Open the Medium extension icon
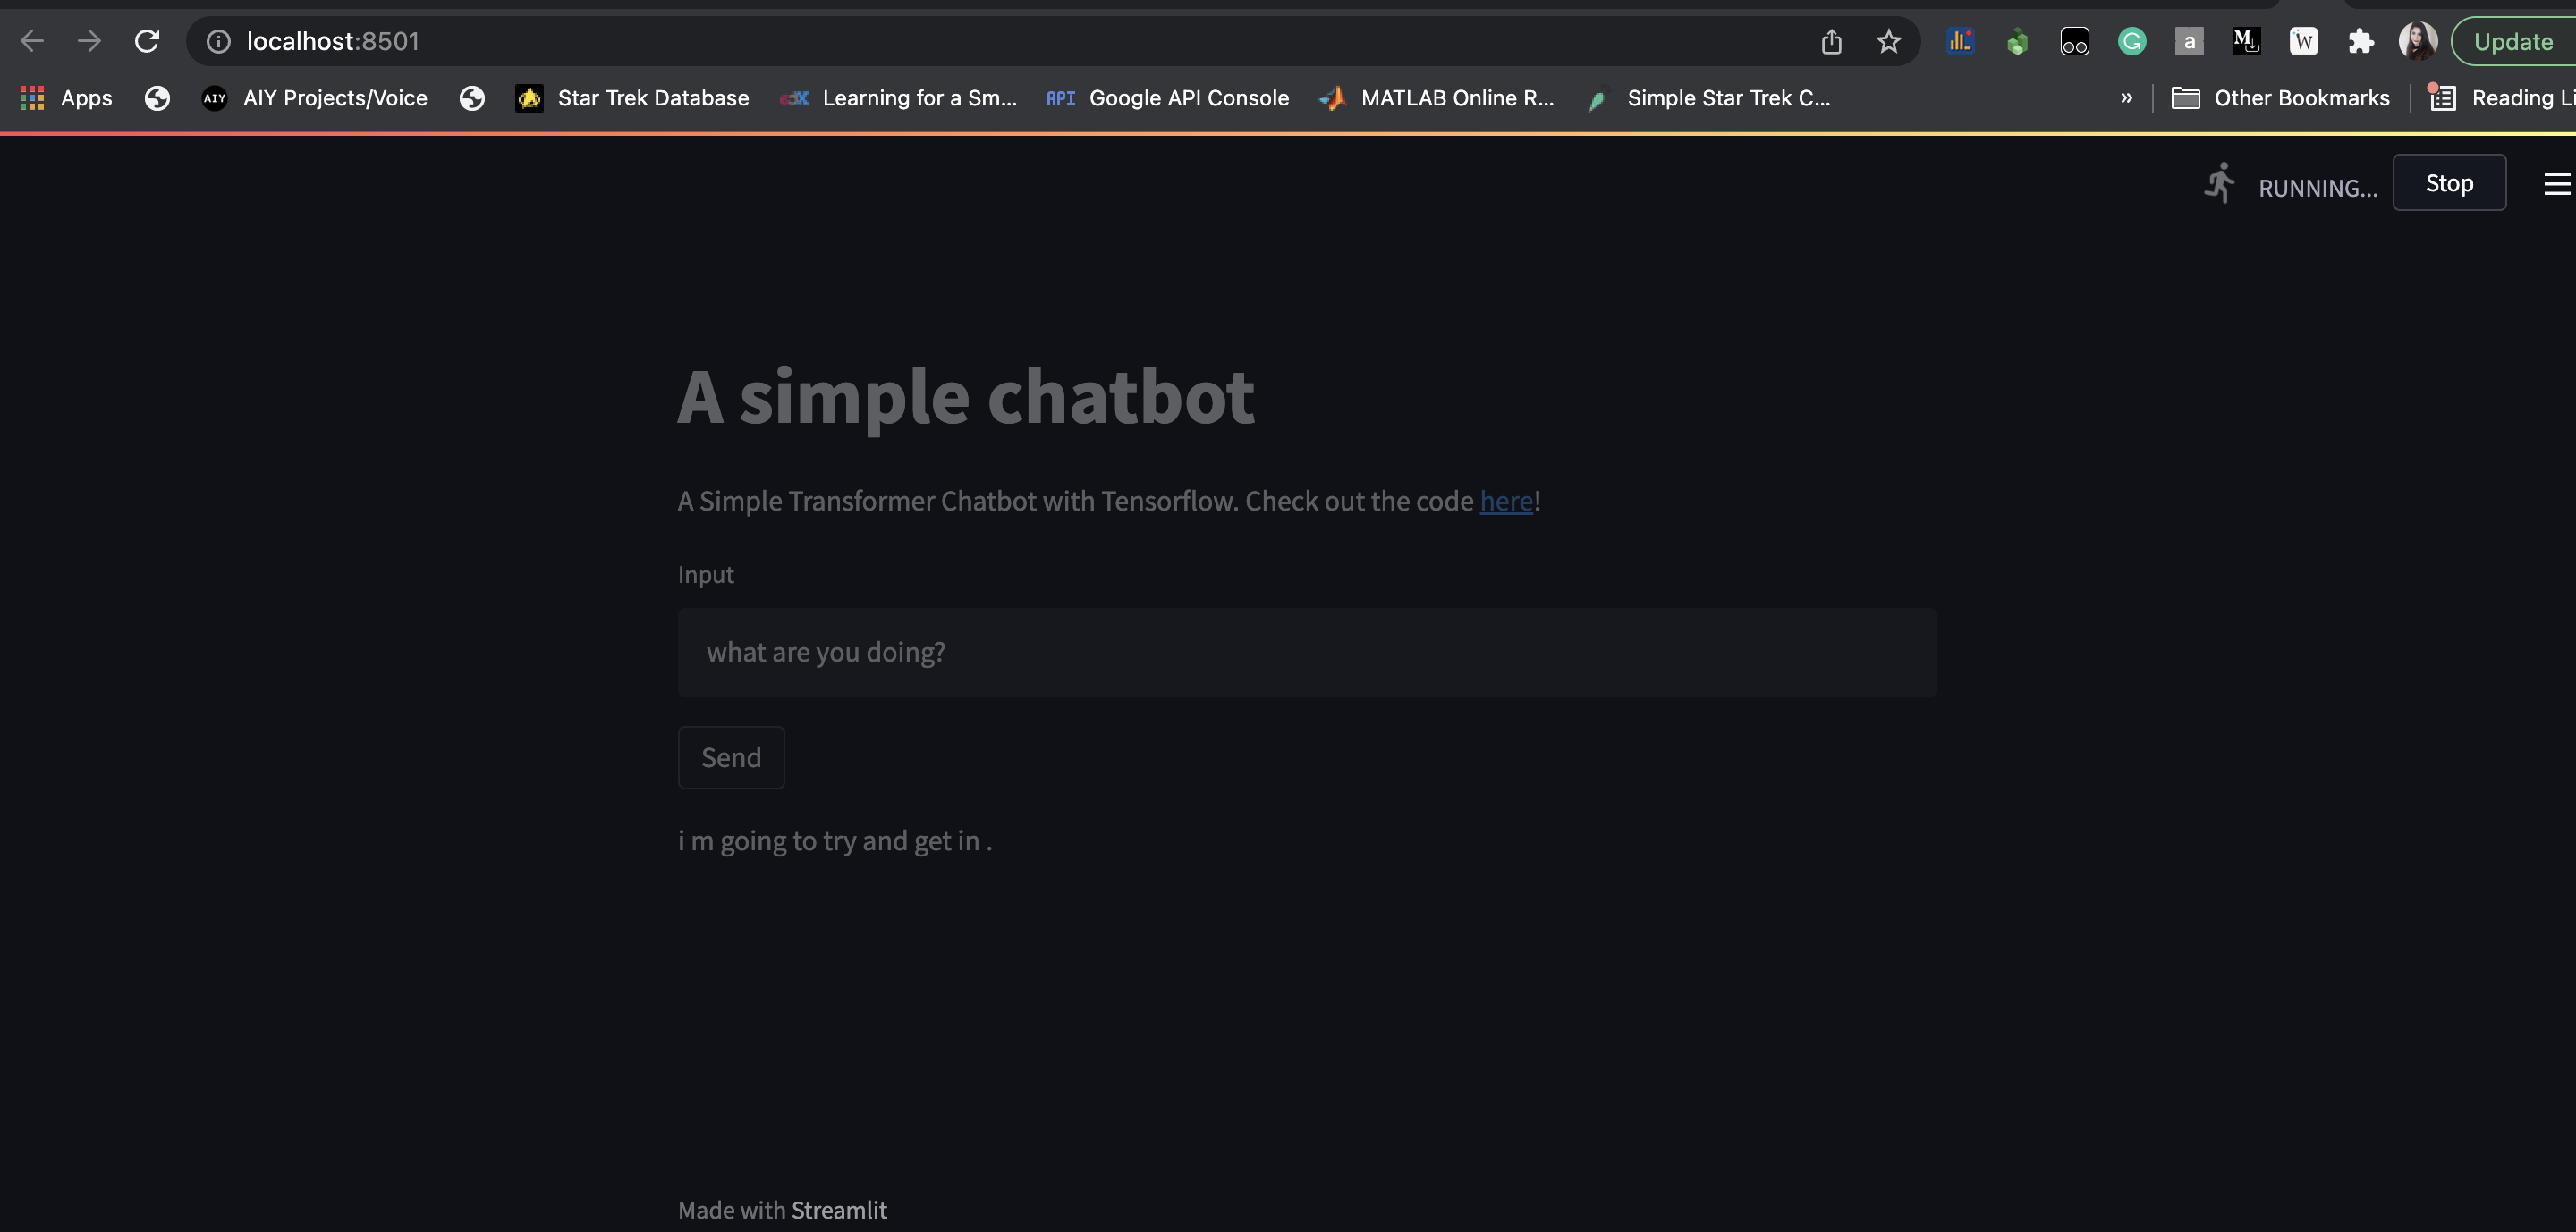Screen dimensions: 2576x1232 coord(2246,41)
